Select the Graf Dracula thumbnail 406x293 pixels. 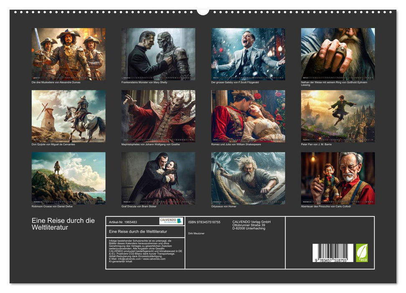[158, 178]
